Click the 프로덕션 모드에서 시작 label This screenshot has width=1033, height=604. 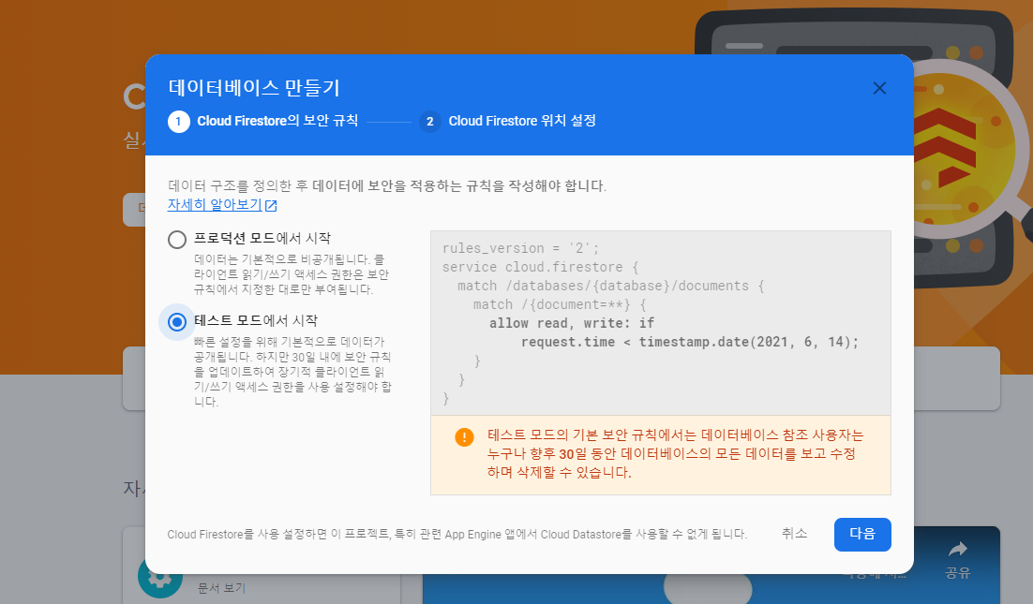pyautogui.click(x=262, y=238)
